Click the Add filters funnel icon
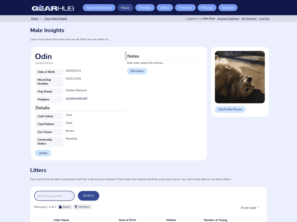Image resolution: width=297 pixels, height=222 pixels. click(76, 207)
